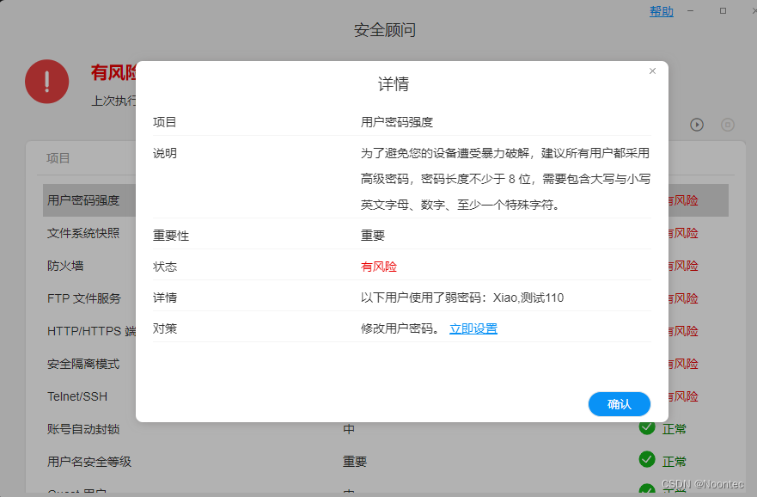Maximize the 安全顾问 window
Screen dimensions: 757x497
coord(723,11)
